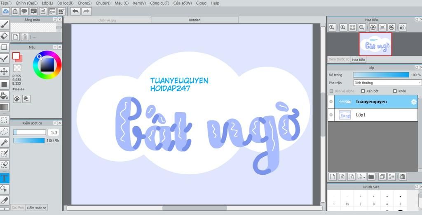Screen dimensions: 422x215
Task: Open tuanyeuquyen layer settings gear
Action: pyautogui.click(x=414, y=102)
